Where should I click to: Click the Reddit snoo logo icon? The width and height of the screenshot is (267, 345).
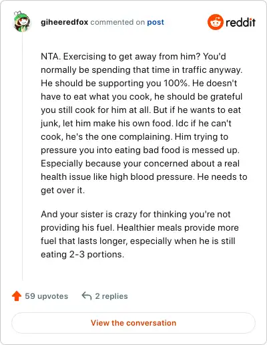click(215, 22)
